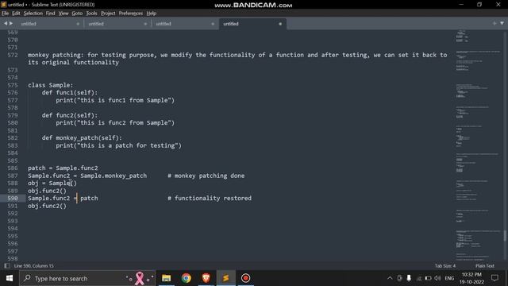
Task: Click the taskbar search box
Action: tap(87, 278)
